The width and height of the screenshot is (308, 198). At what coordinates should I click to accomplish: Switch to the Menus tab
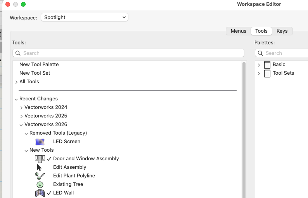238,31
